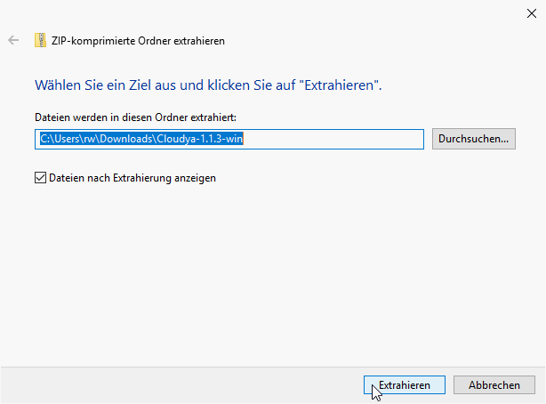The image size is (546, 404).
Task: Click the empty title bar area
Action: click(267, 12)
